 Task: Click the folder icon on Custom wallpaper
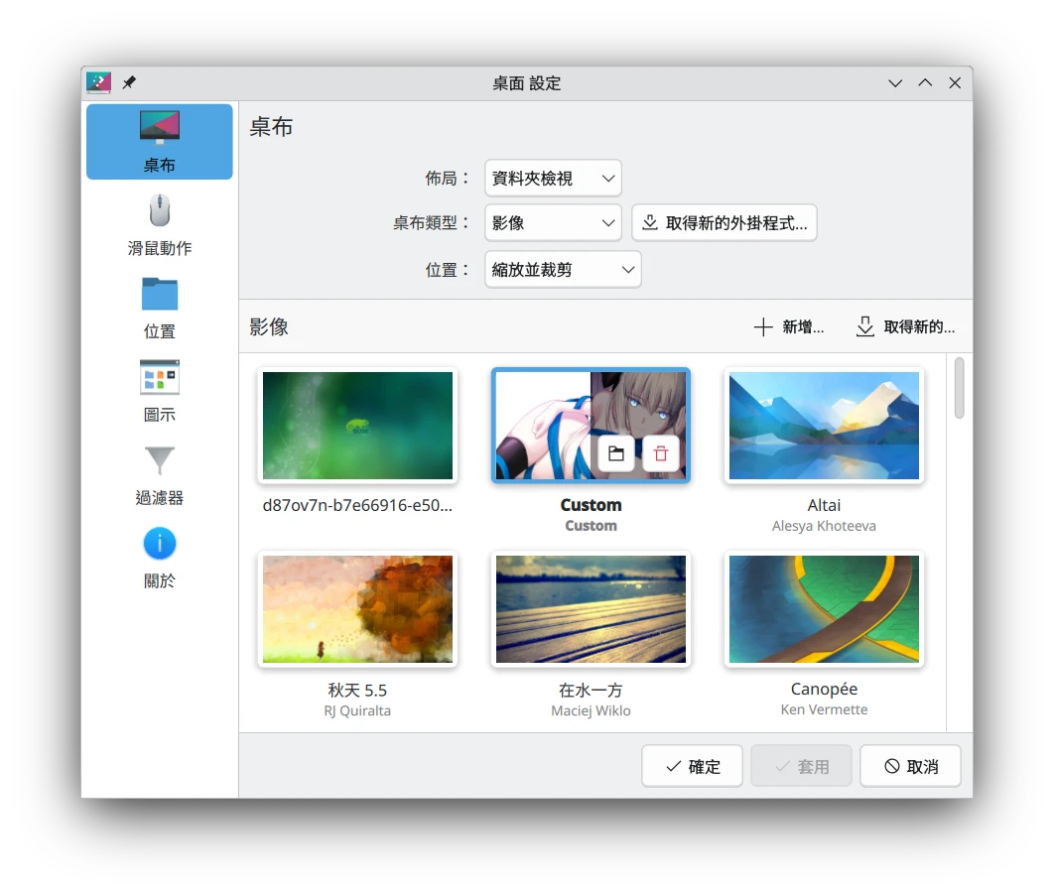(x=616, y=454)
